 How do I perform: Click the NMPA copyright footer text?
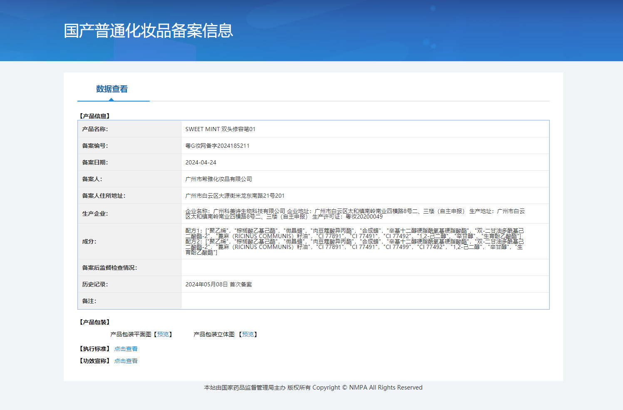point(313,388)
